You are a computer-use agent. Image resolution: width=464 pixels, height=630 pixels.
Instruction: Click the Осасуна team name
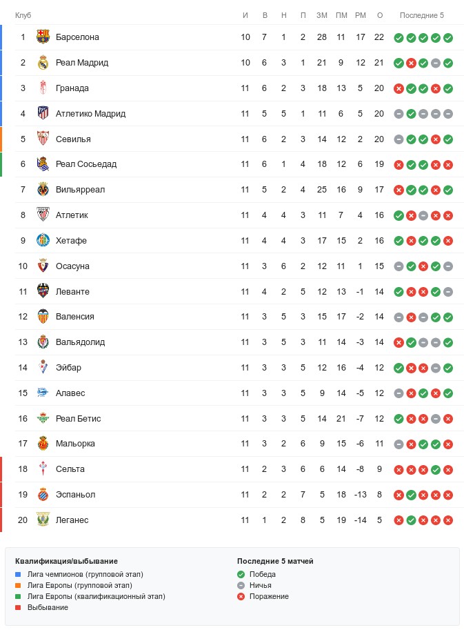pyautogui.click(x=72, y=266)
